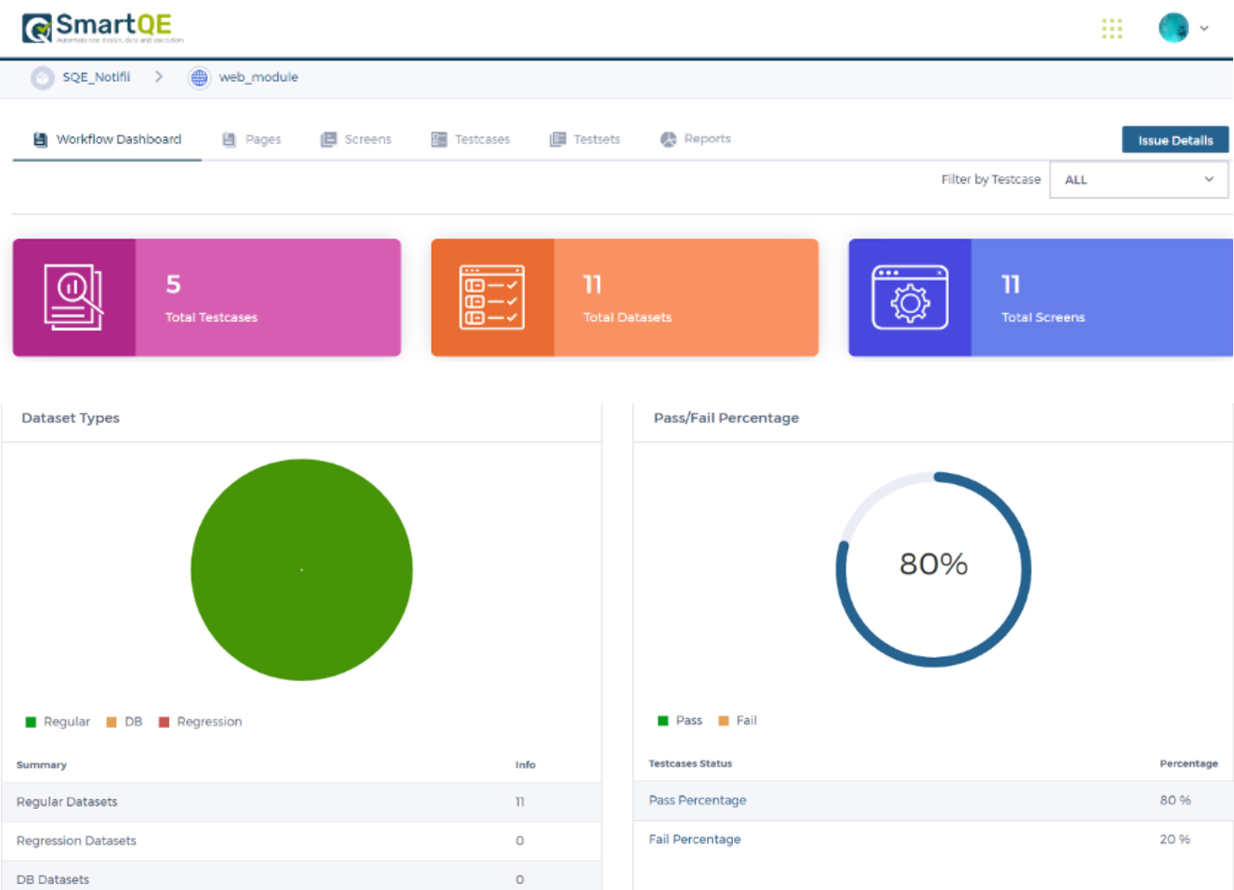Viewport: 1234px width, 890px height.
Task: Open the Filter by Testcase dropdown
Action: (1138, 180)
